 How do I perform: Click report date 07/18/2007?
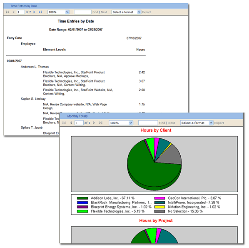coord(134,38)
